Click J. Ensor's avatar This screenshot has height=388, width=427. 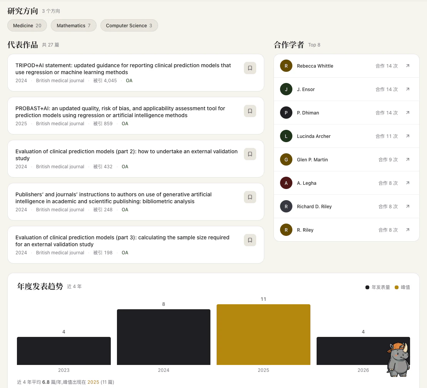point(286,89)
